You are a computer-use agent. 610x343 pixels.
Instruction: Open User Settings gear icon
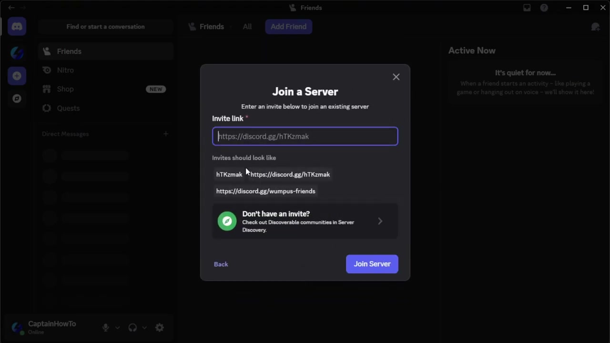pyautogui.click(x=160, y=327)
